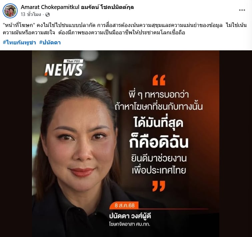This screenshot has height=237, width=252.
Task: Click the orange 8 ส.ค.68 date badge
Action: point(124,205)
